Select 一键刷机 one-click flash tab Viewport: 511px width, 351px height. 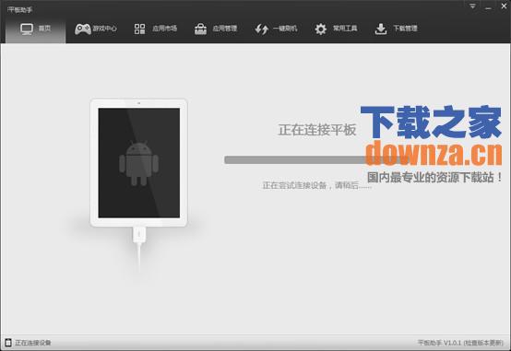[276, 29]
